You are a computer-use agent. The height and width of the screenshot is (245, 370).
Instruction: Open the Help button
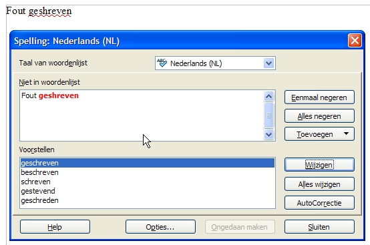(55, 227)
